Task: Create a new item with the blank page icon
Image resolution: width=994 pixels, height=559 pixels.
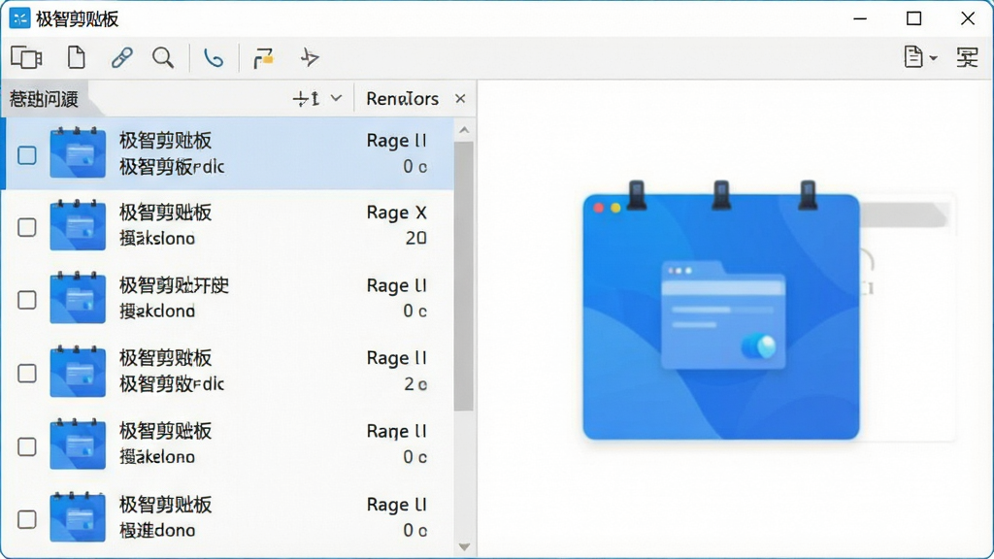Action: (76, 57)
